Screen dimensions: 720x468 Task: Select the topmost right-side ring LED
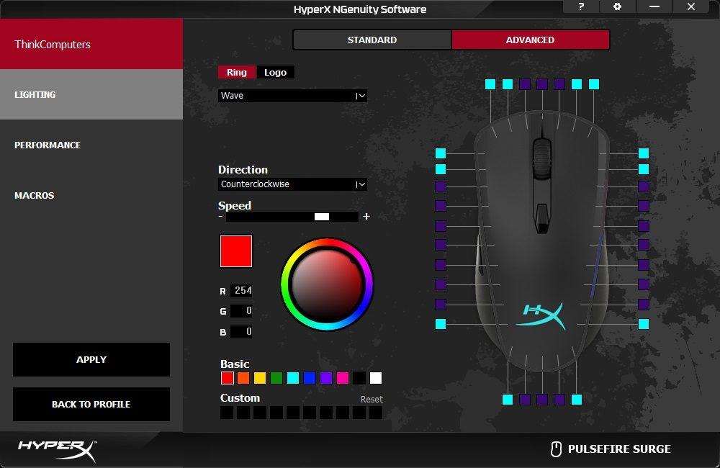[x=644, y=153]
